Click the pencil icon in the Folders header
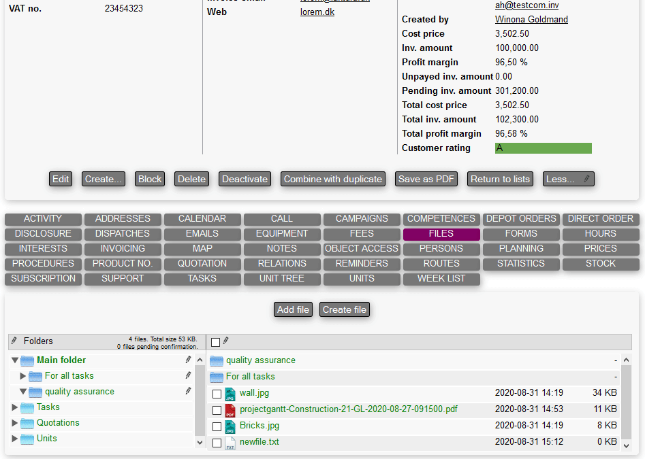The image size is (645, 459). (14, 341)
